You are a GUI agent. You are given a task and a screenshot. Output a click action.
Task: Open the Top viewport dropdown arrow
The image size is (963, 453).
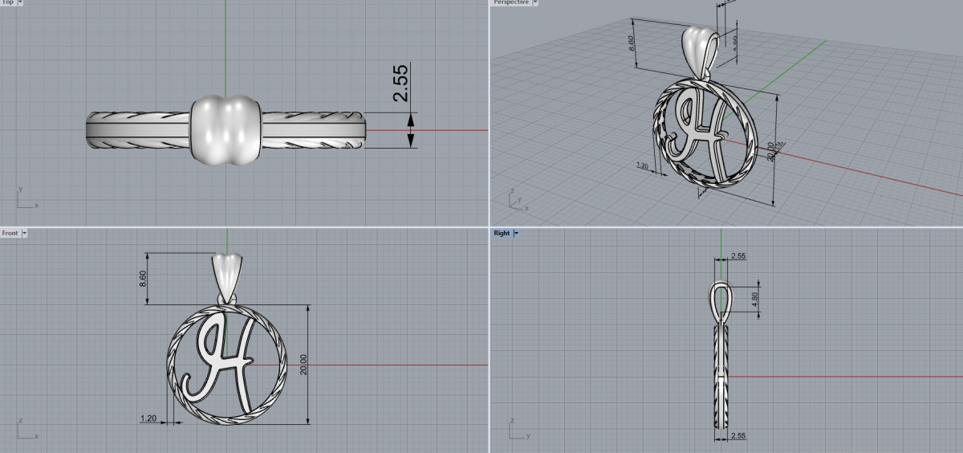19,2
